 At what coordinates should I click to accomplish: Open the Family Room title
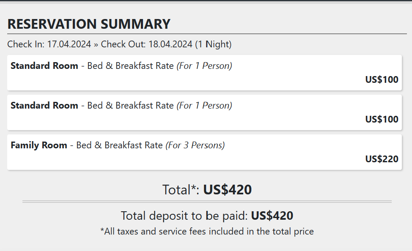coord(39,145)
